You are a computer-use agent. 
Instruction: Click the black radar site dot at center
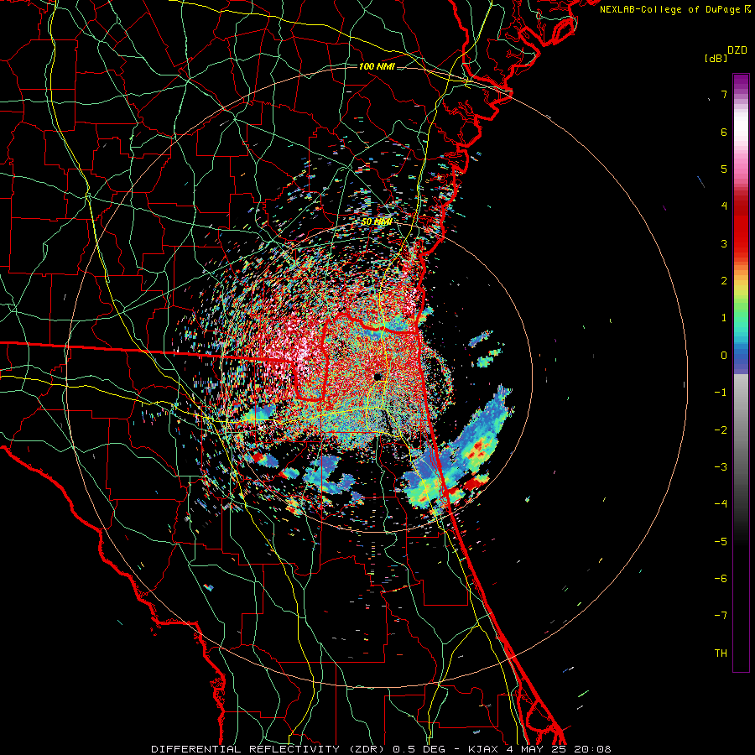[x=378, y=377]
